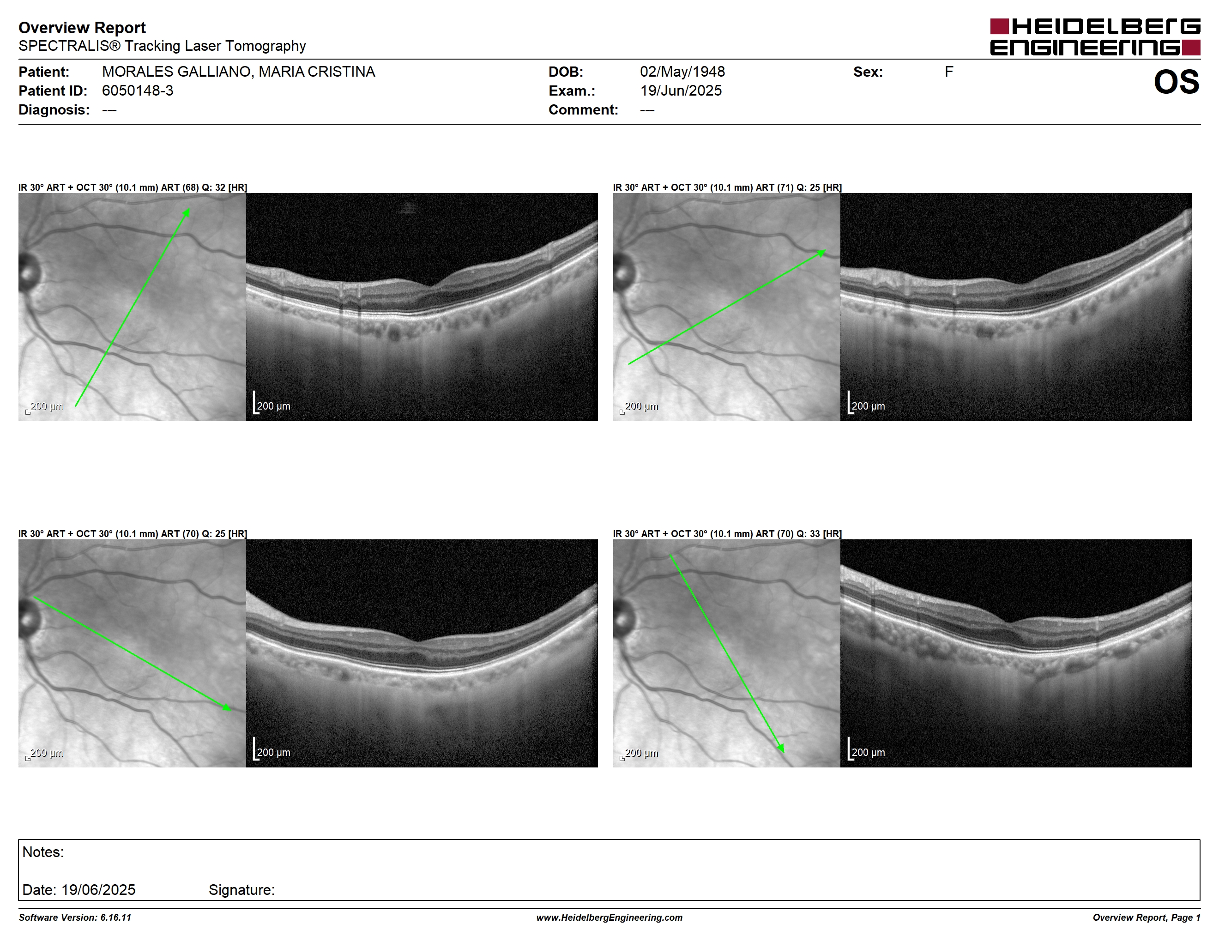
Task: Click 200 µm scale marker in top-left IR image
Action: 45,407
